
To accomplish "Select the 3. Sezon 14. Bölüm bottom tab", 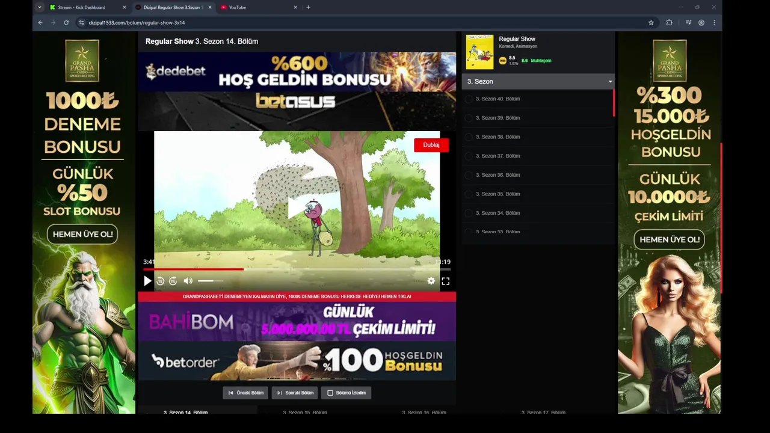I will 185,412.
